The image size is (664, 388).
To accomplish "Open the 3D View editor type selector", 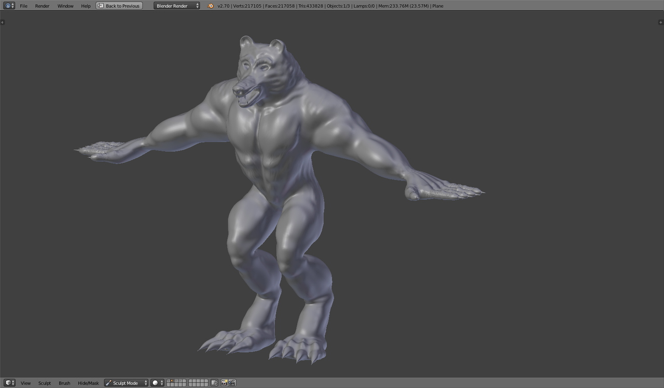I will (x=9, y=383).
